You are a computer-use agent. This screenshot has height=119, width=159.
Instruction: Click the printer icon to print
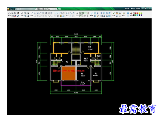click(13, 16)
